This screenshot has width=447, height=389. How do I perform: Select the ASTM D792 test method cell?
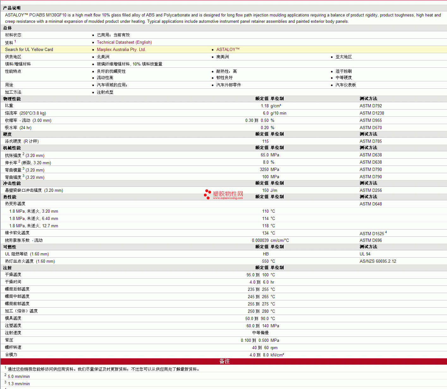(x=371, y=106)
